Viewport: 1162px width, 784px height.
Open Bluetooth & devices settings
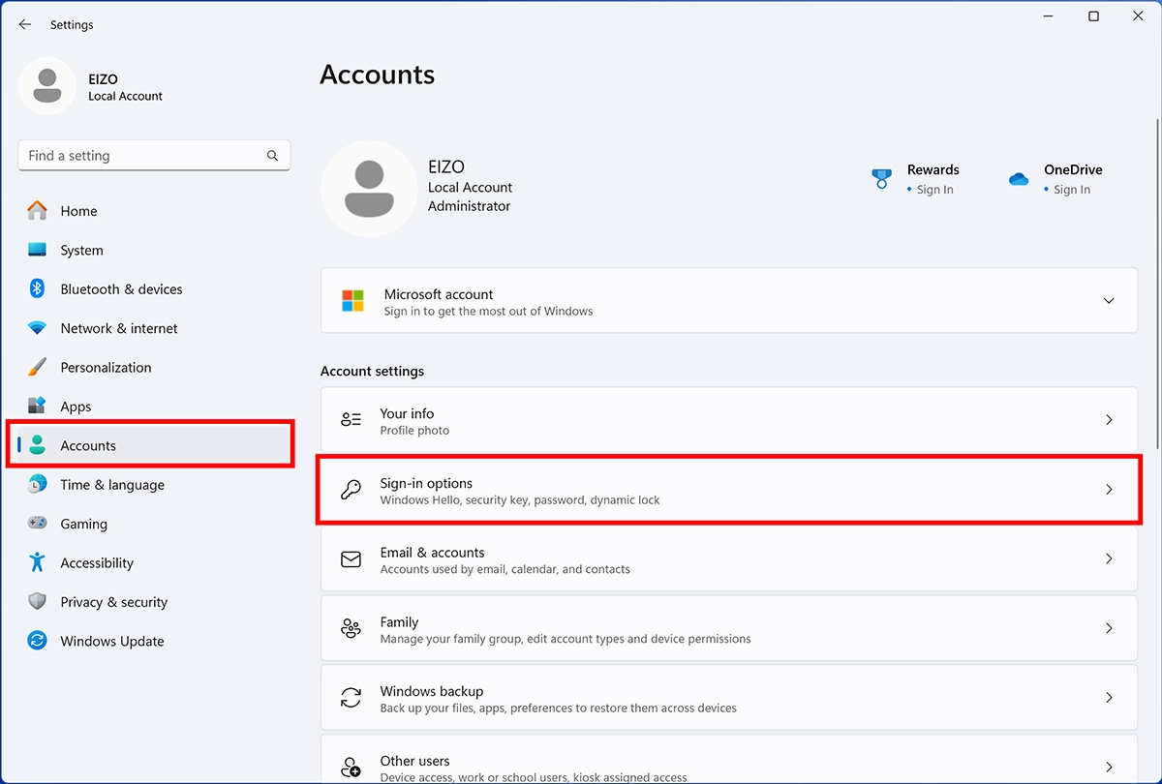(x=154, y=289)
